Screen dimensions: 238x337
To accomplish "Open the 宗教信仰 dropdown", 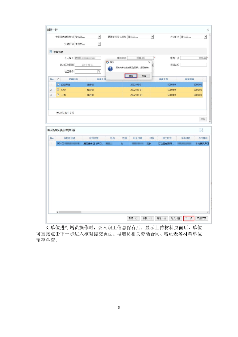I will pyautogui.click(x=99, y=44).
